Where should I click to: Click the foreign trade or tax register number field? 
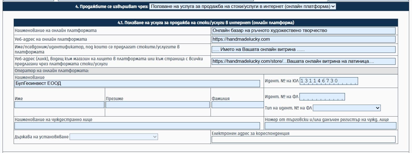(x=330, y=126)
